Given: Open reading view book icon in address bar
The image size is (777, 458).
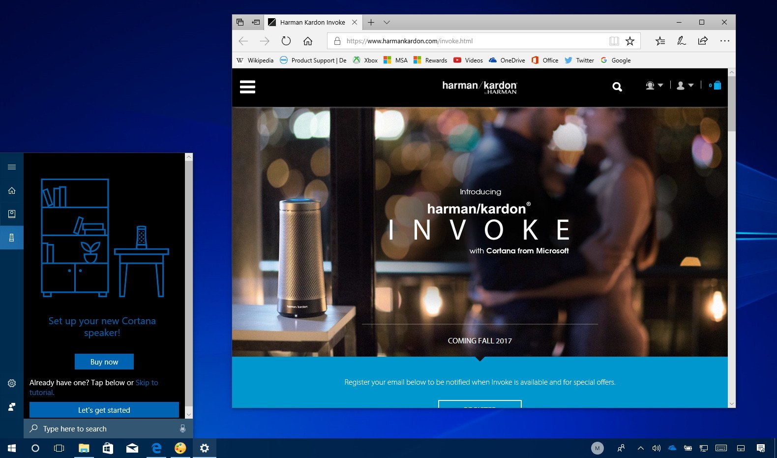Looking at the screenshot, I should [614, 41].
